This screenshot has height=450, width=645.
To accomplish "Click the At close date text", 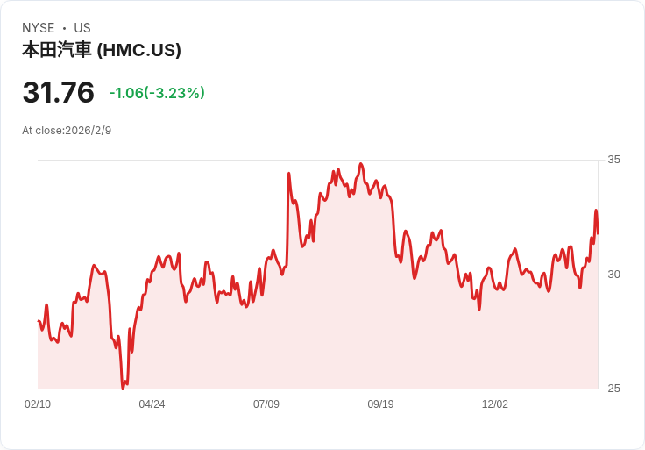I will pyautogui.click(x=67, y=131).
